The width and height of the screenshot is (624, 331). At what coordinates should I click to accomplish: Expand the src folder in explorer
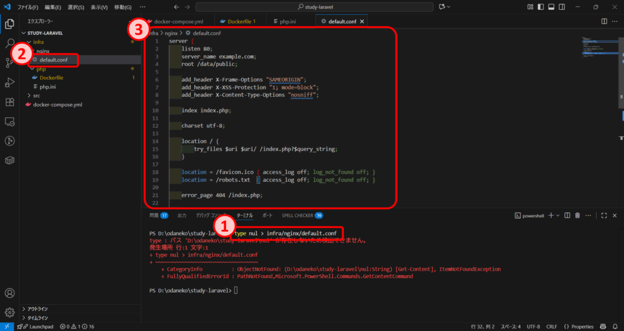pyautogui.click(x=37, y=96)
